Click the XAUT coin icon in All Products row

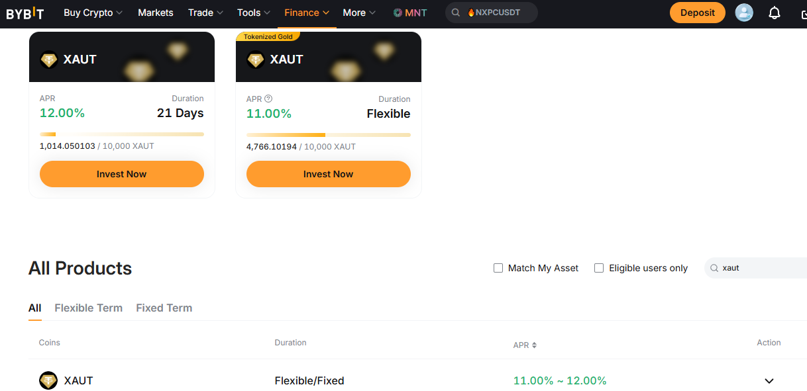(x=48, y=380)
